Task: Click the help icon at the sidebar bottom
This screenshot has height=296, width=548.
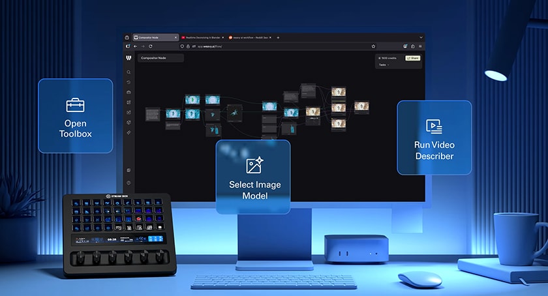Action: [x=129, y=183]
